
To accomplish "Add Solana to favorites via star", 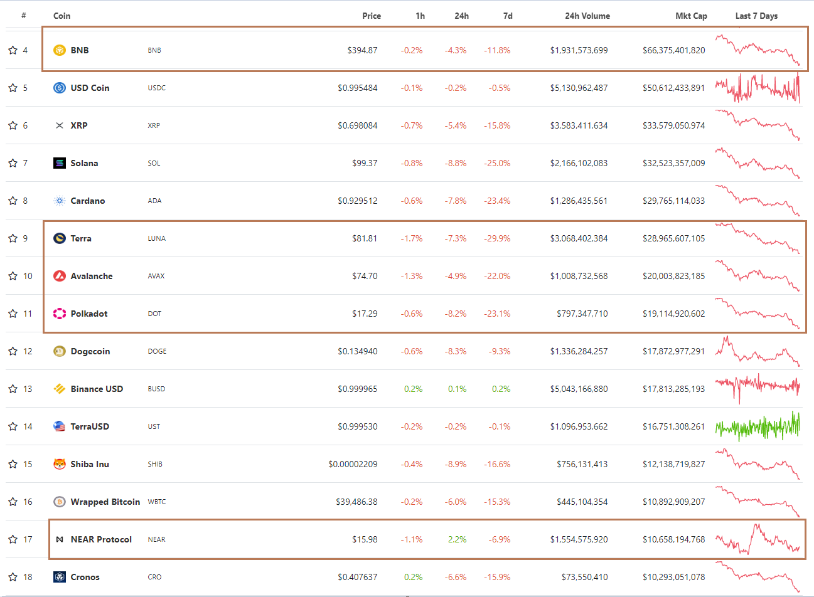I will 13,163.
